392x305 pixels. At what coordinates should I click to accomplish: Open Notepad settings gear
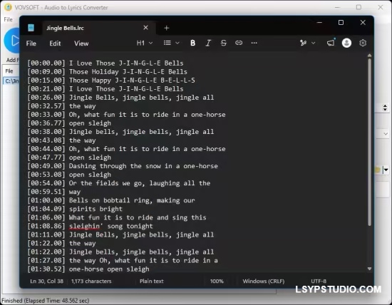click(363, 43)
